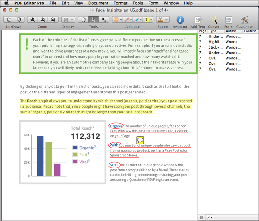Click the yellow sticky note on page
Image resolution: width=259 pixels, height=221 pixels.
coord(140,140)
